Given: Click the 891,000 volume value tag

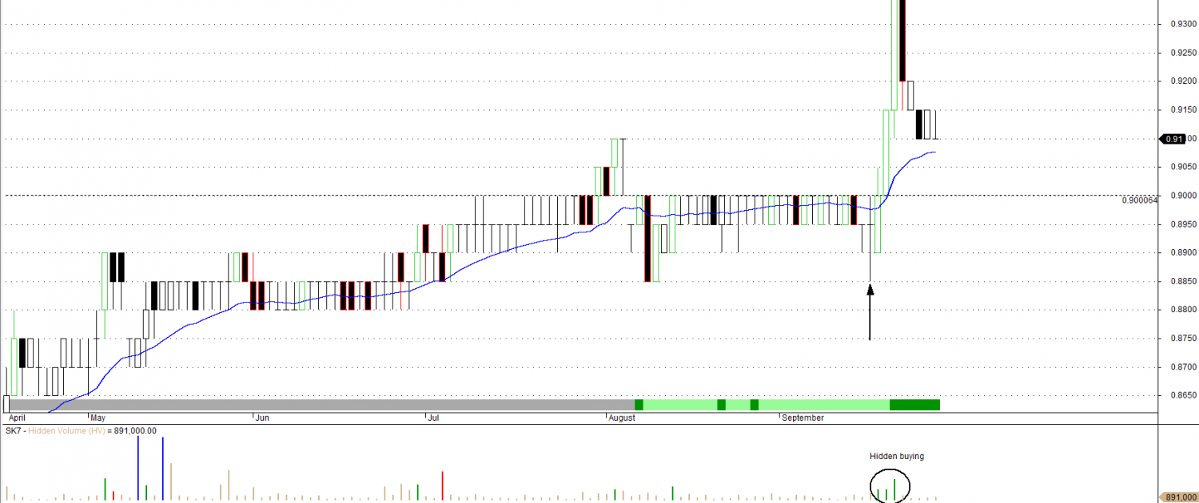Looking at the screenshot, I should click(x=1179, y=497).
